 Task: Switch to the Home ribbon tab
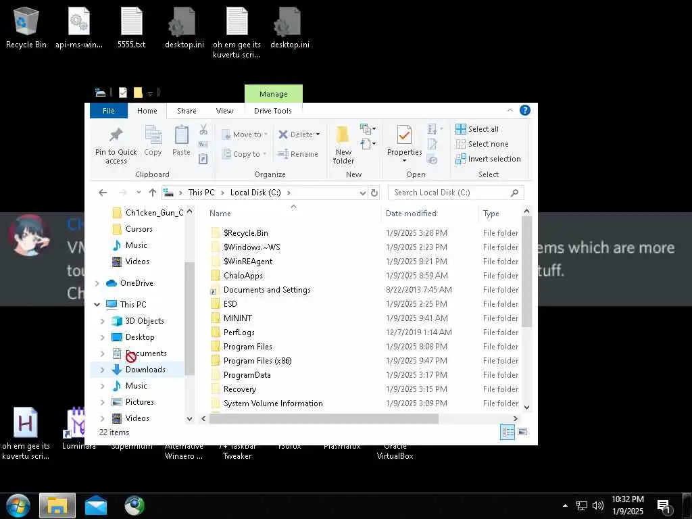click(x=147, y=111)
